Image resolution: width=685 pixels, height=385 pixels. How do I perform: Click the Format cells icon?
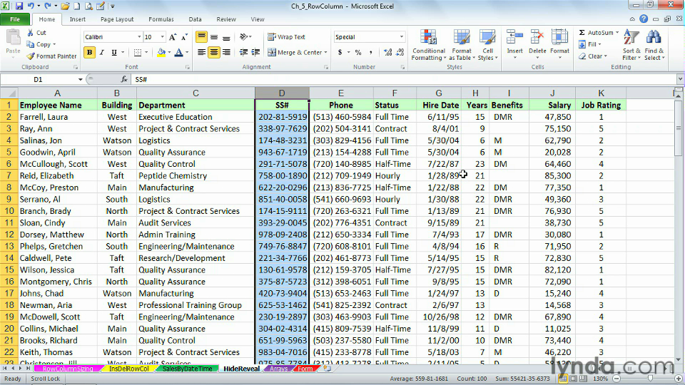pyautogui.click(x=559, y=38)
